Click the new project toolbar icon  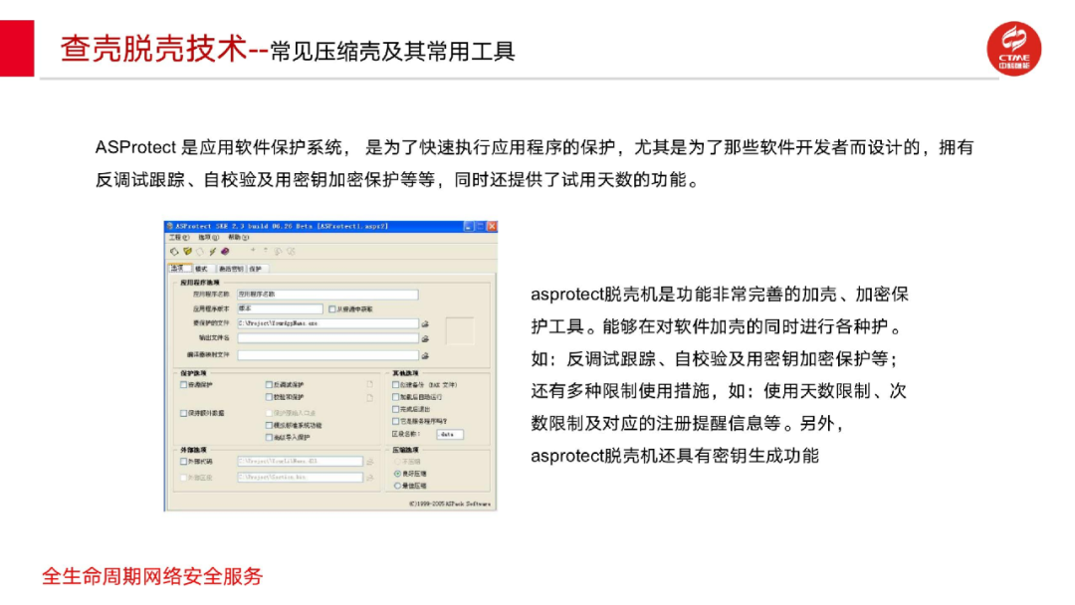(174, 252)
